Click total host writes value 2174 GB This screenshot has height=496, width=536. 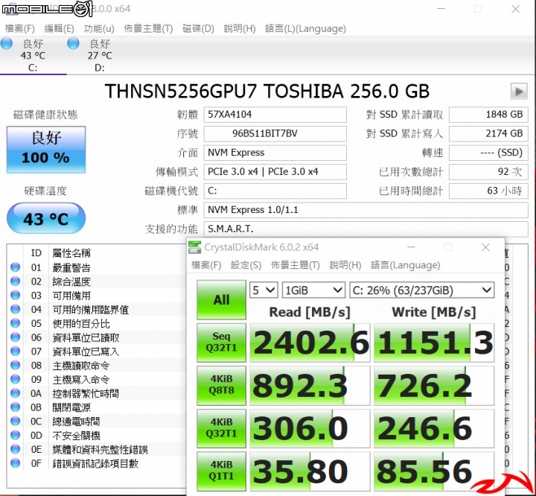point(488,134)
